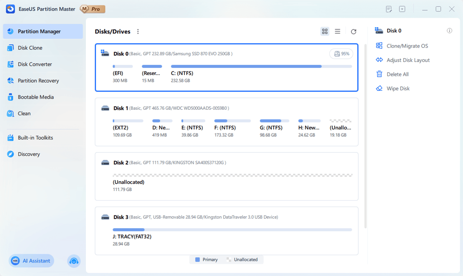
Task: Click the J: TRACY usage bar
Action: tap(232, 230)
